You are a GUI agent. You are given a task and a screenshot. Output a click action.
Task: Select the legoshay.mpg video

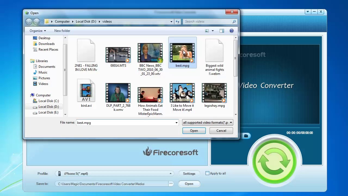(x=215, y=95)
